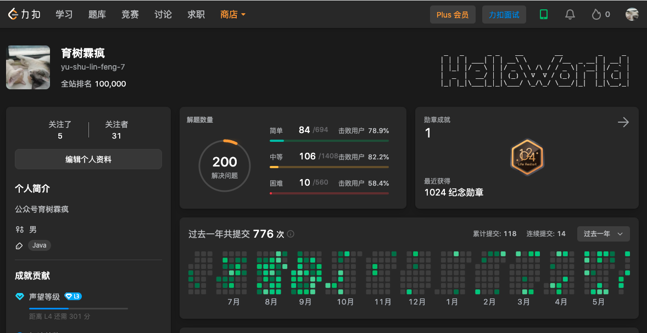
Task: Click the L3 reputation level badge
Action: tap(73, 296)
